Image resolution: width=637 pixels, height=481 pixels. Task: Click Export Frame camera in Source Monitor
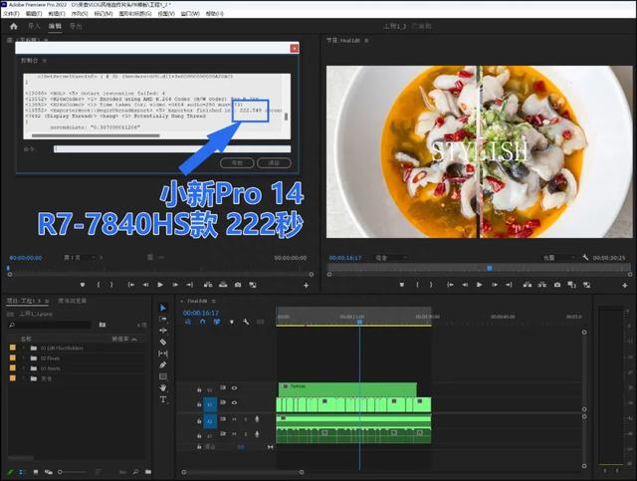coord(238,285)
